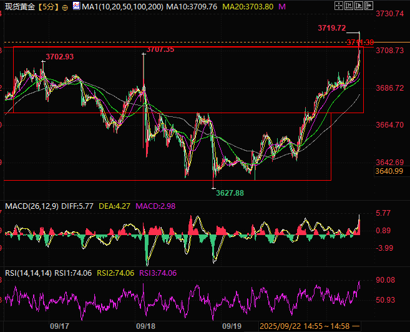Click the 3664.70 price axis label

coord(389,124)
